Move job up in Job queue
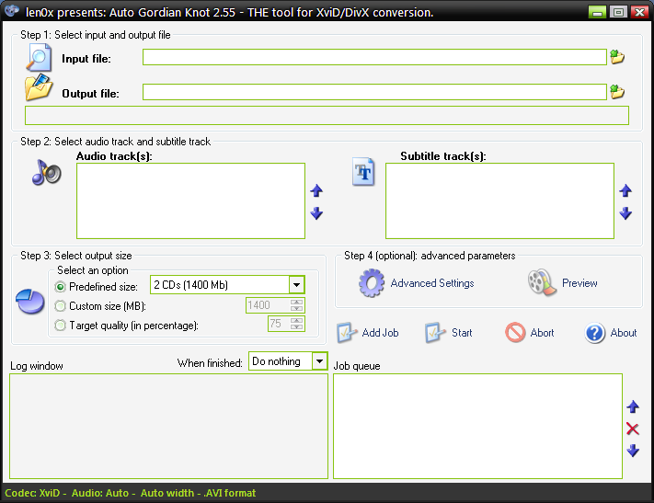Image resolution: width=654 pixels, height=503 pixels. [x=633, y=406]
